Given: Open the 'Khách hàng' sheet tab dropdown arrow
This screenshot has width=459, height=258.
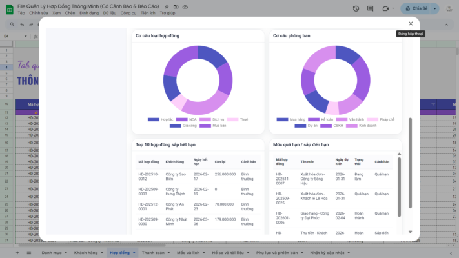Looking at the screenshot, I should [x=101, y=253].
